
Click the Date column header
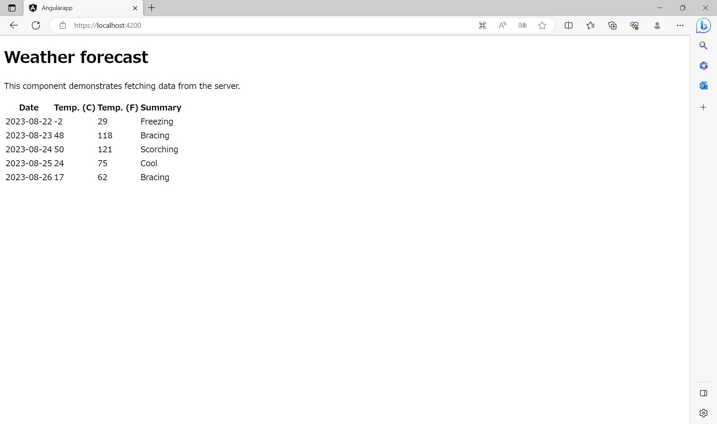point(29,107)
